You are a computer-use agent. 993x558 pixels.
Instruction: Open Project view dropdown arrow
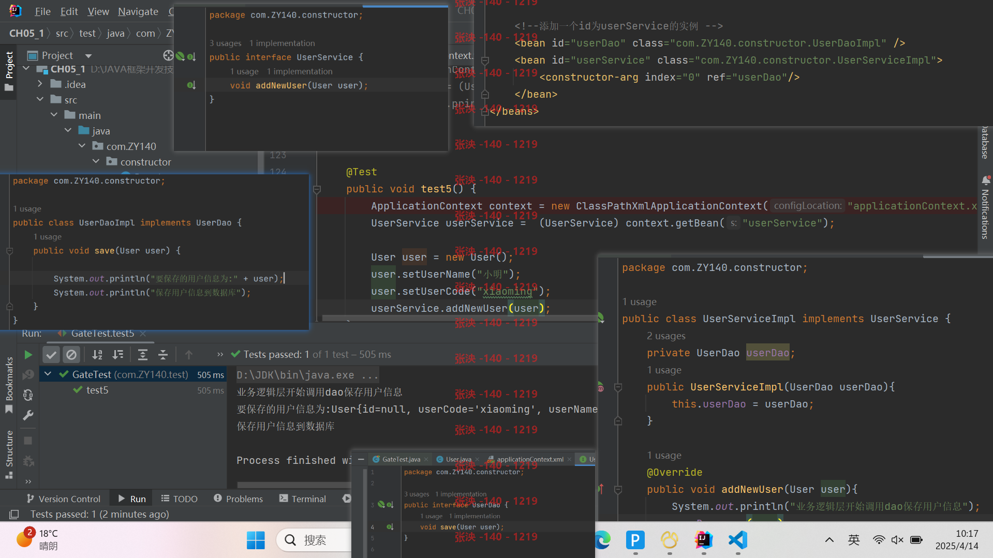click(88, 55)
